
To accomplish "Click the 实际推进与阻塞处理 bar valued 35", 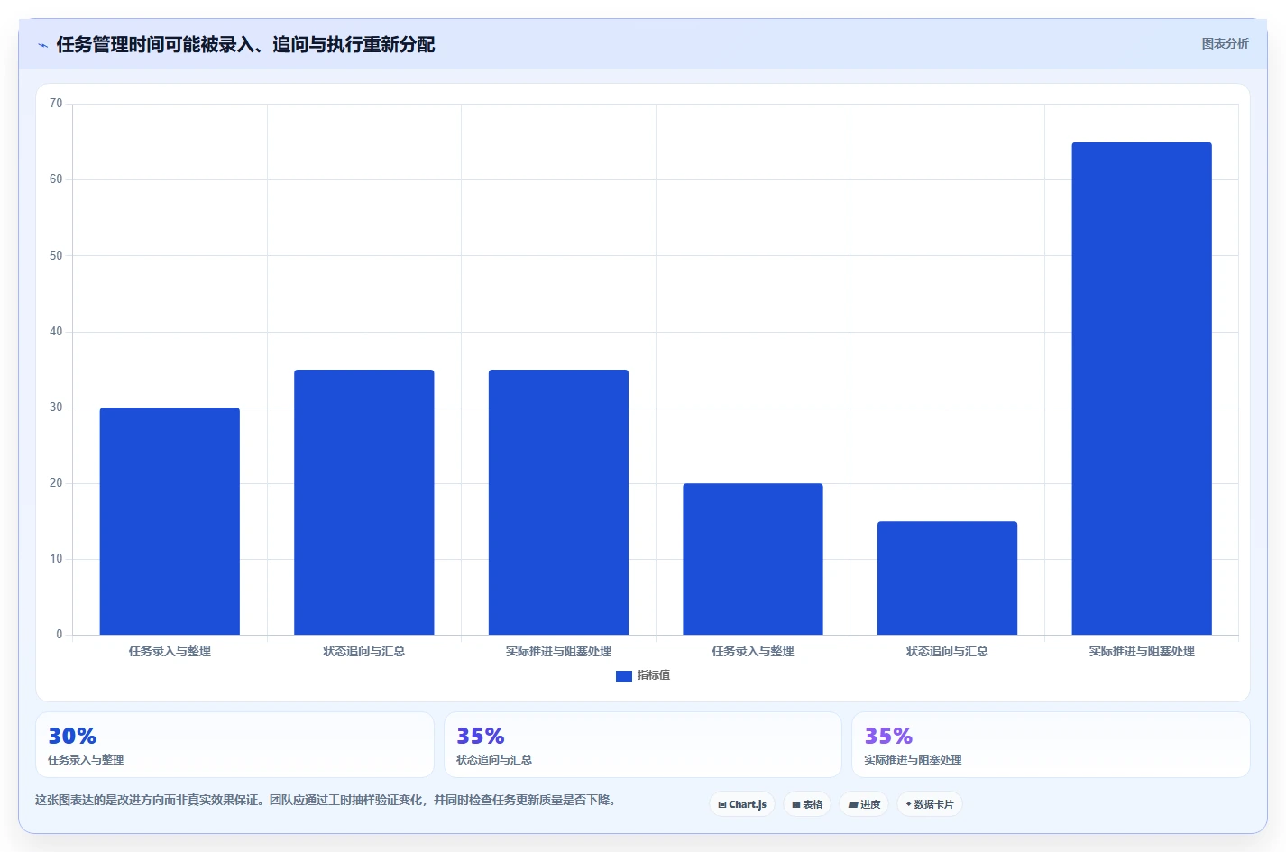I will (558, 502).
